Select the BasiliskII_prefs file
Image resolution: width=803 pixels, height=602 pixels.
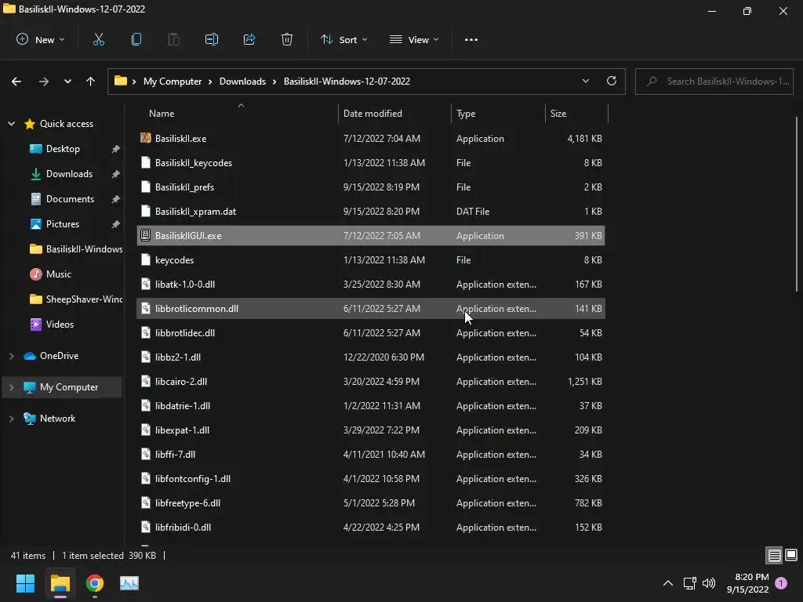(371, 187)
